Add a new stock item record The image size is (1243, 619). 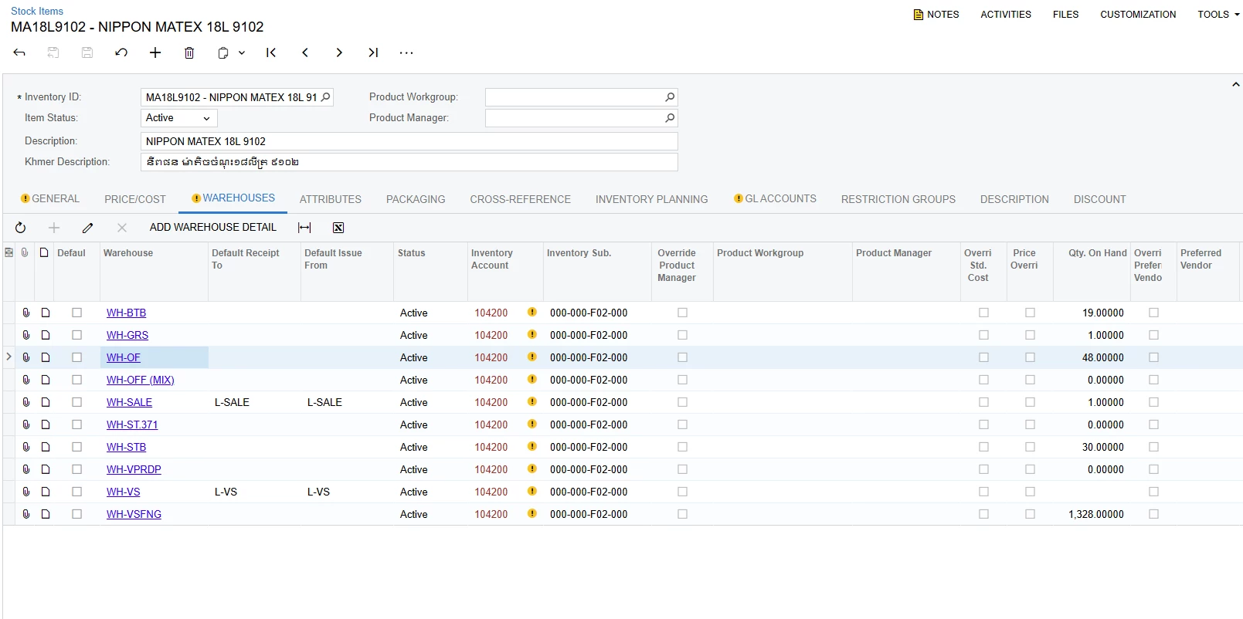click(x=155, y=52)
